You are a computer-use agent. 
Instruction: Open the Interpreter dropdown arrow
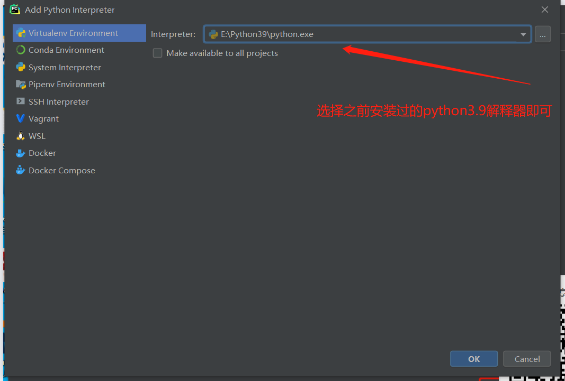523,34
